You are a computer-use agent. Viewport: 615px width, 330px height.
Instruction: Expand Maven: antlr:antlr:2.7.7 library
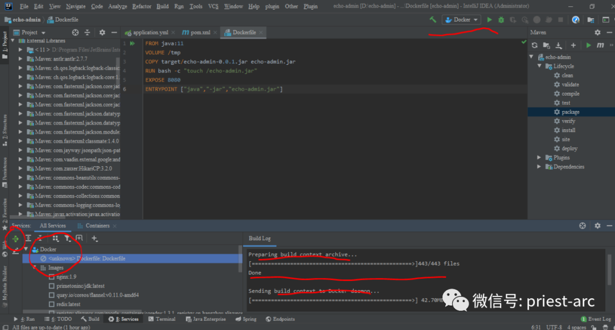click(x=20, y=59)
